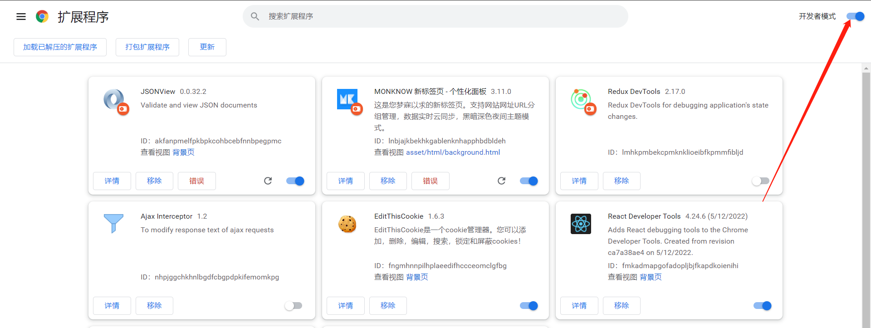Click 移除 for Ajax Interceptor
Viewport: 871px width, 328px height.
click(154, 306)
